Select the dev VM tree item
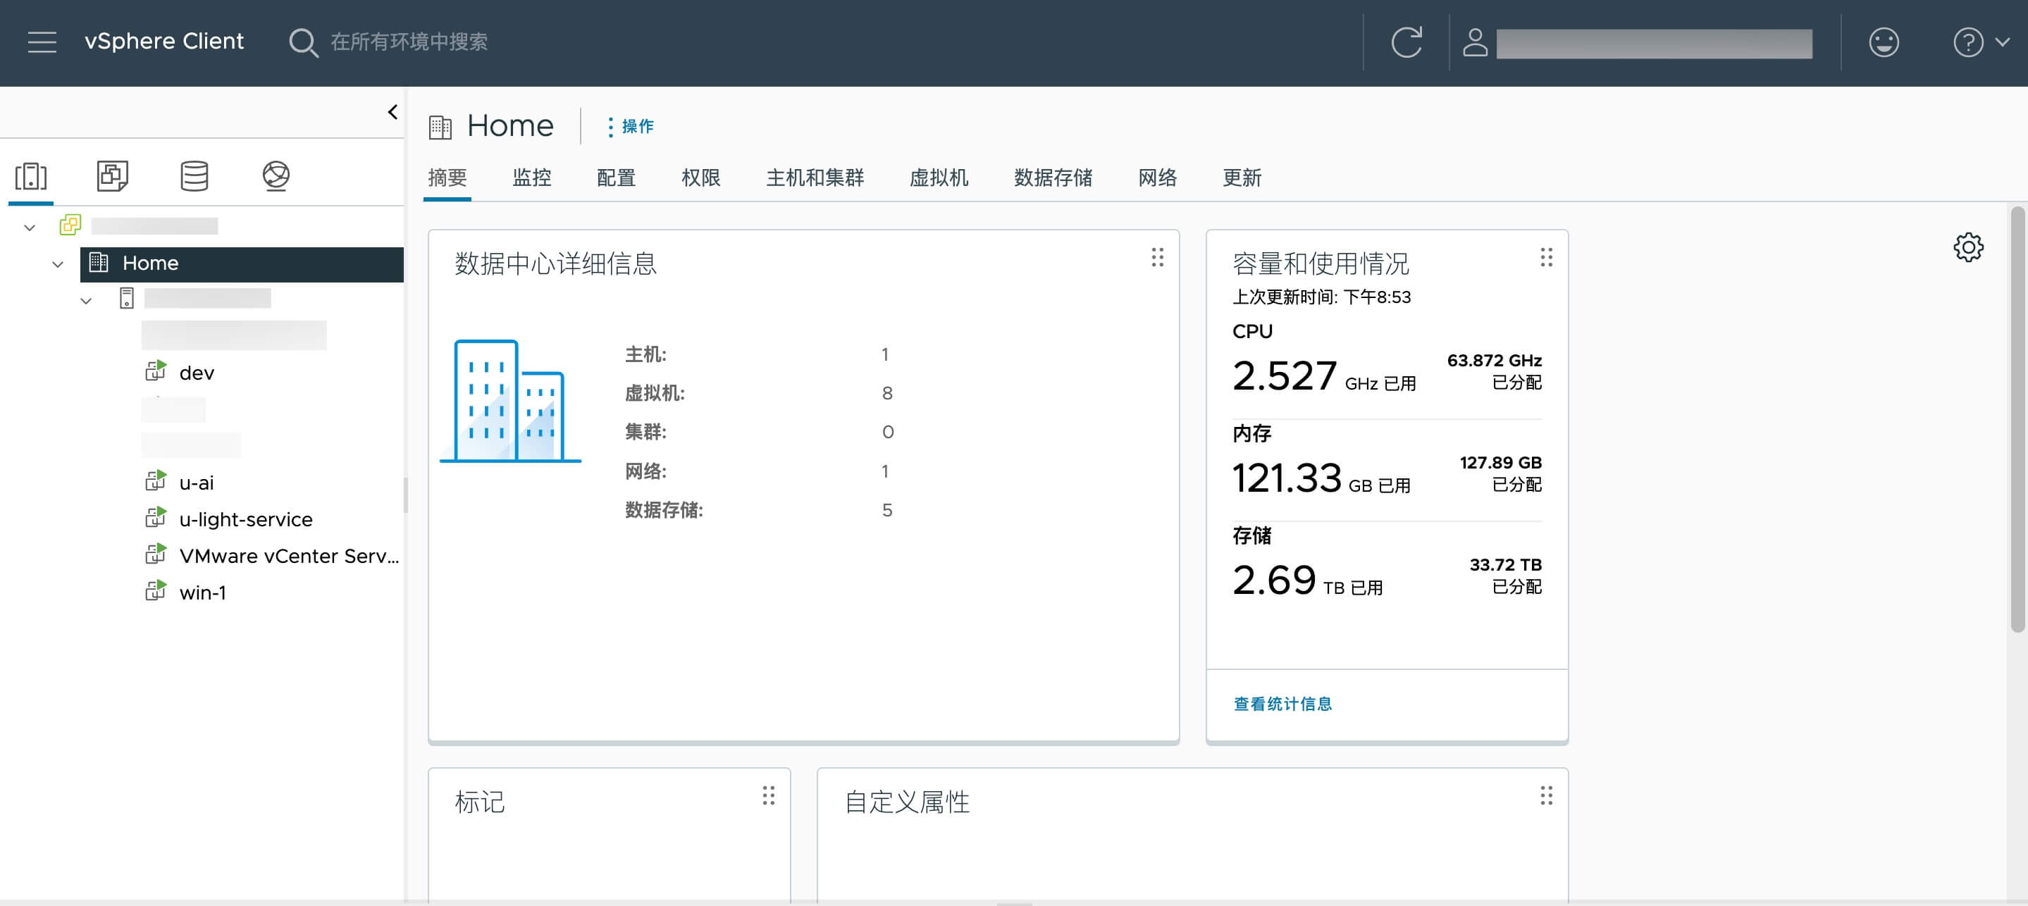Image resolution: width=2028 pixels, height=906 pixels. (x=197, y=372)
